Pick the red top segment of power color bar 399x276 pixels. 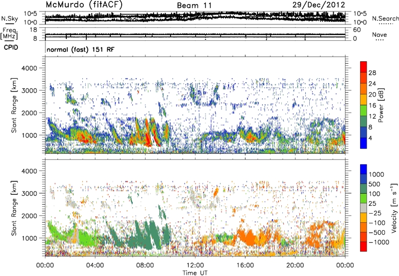click(x=364, y=67)
